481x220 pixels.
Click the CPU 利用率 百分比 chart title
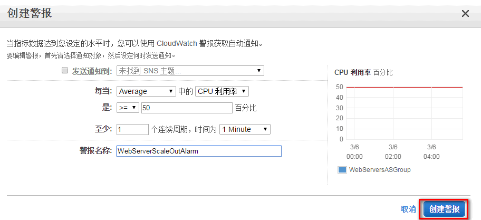363,72
